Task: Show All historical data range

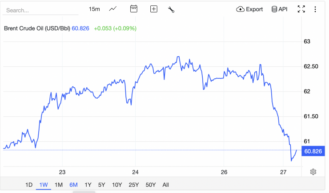Action: (x=166, y=185)
